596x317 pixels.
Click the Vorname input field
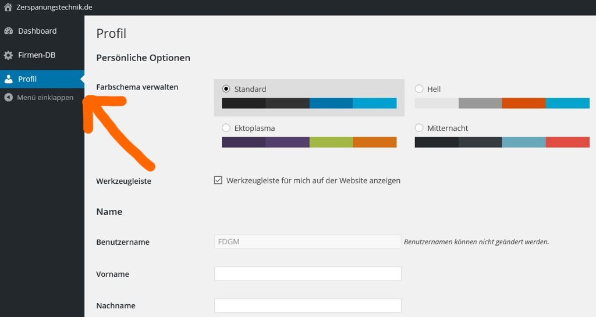click(307, 273)
